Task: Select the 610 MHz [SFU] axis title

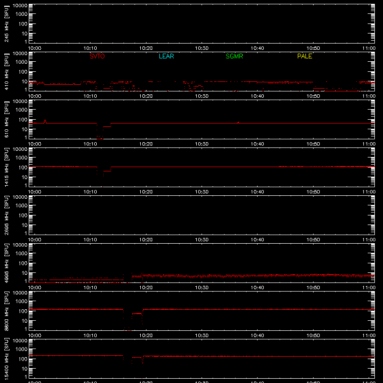Action: 6,119
